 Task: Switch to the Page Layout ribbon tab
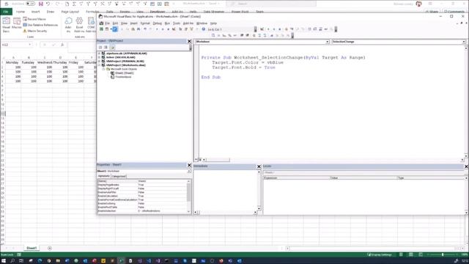(70, 12)
